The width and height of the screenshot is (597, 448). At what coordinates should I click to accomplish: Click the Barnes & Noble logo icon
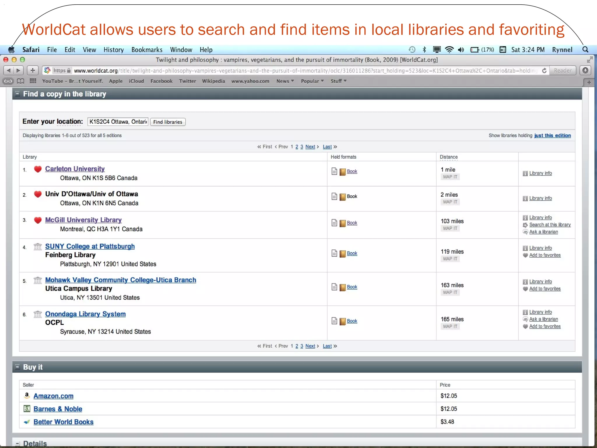pos(27,409)
